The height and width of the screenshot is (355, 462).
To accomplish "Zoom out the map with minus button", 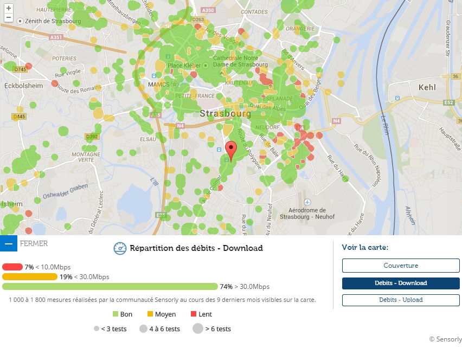I will [x=9, y=17].
